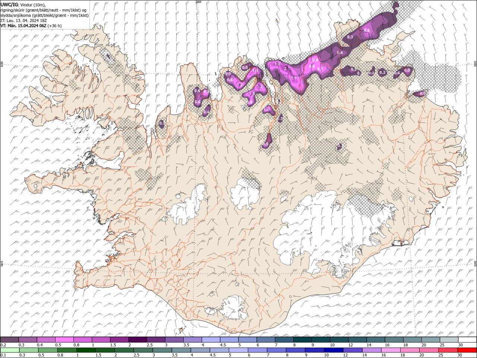Click the 2.1 snowfall value on the map
Screen dimensions: 477x358
click(x=287, y=69)
